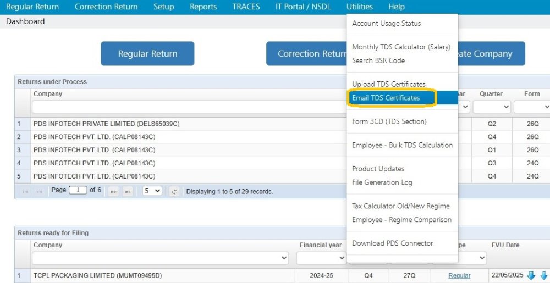The width and height of the screenshot is (550, 283).
Task: Open the TRACES menu
Action: click(246, 7)
